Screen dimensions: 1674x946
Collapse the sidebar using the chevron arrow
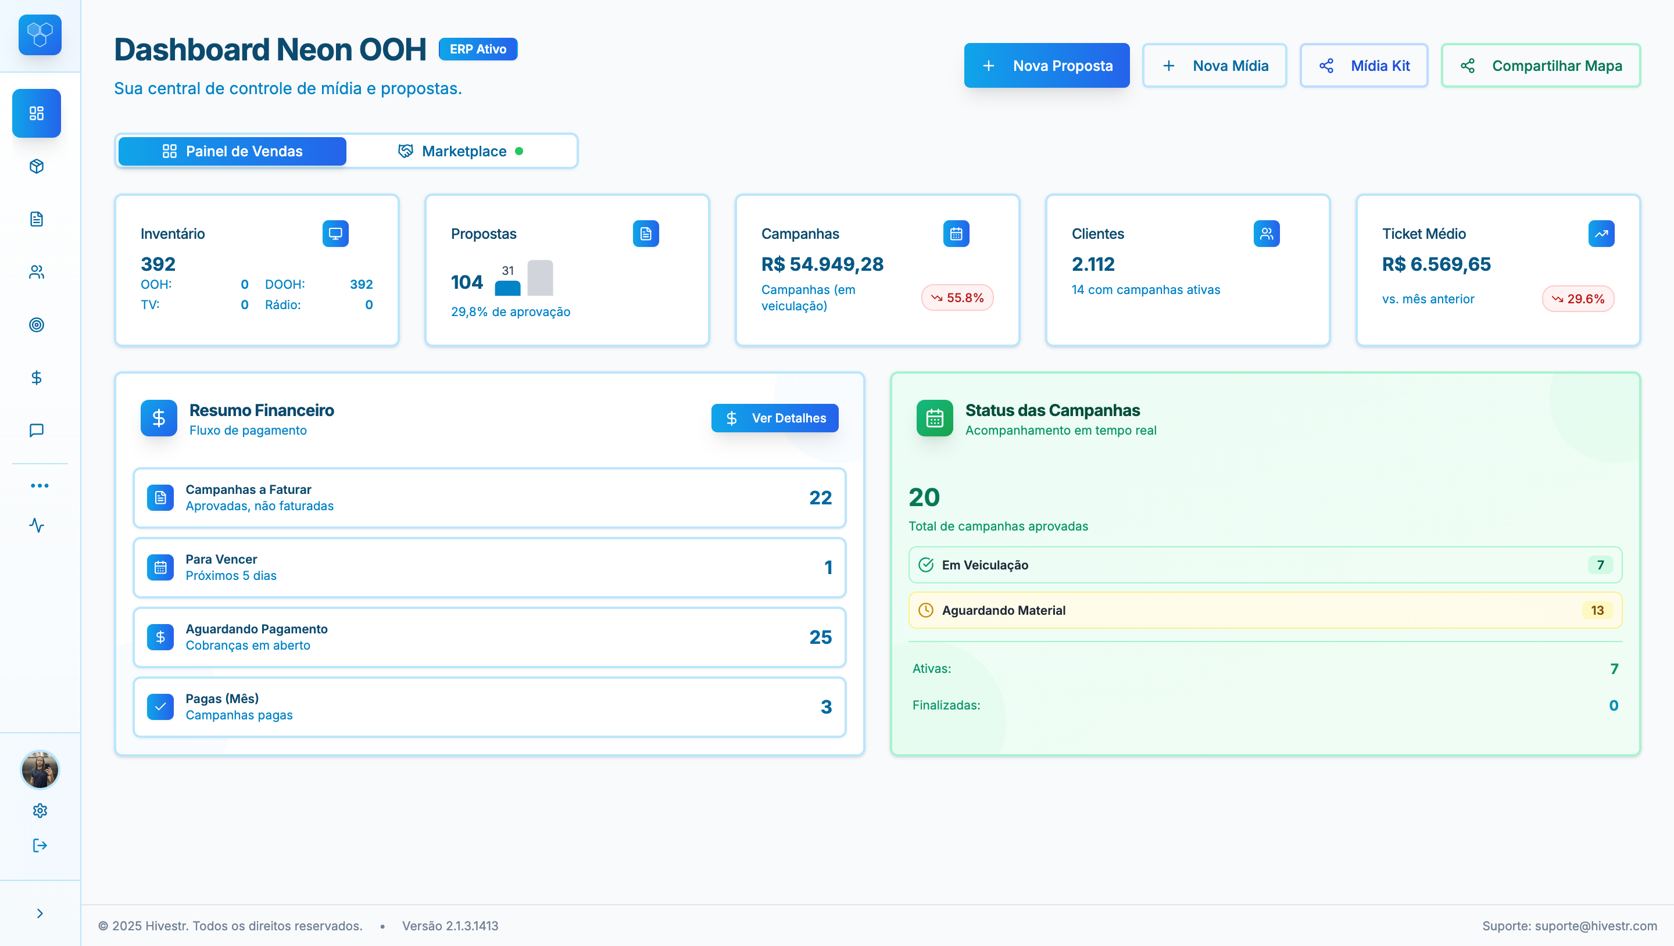click(40, 912)
